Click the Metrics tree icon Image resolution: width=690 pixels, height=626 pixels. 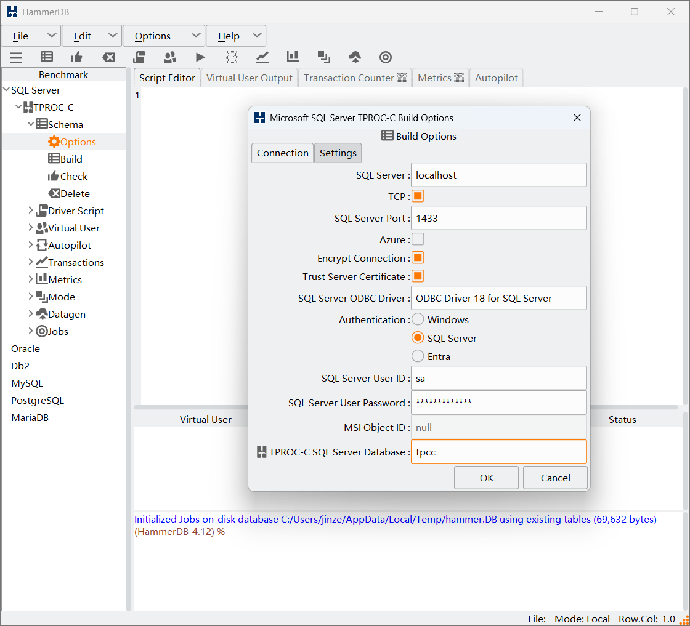pyautogui.click(x=42, y=279)
